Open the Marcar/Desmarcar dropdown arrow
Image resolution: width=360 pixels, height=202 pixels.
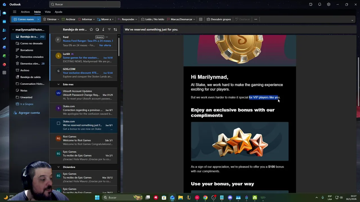[x=194, y=19]
